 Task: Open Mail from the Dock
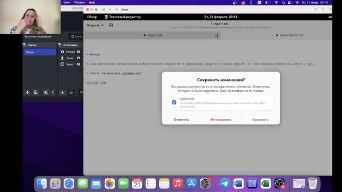pyautogui.click(x=96, y=183)
